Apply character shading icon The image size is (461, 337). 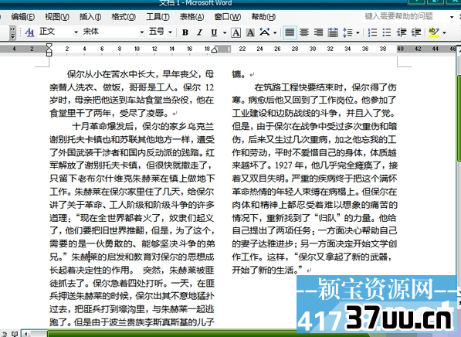coord(250,32)
